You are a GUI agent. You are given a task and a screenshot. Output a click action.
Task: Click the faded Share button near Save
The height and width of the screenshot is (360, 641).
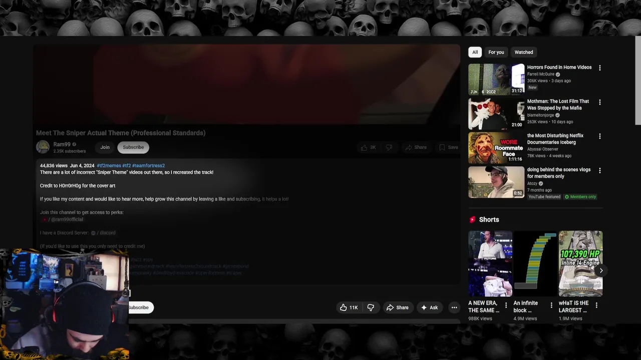click(416, 147)
